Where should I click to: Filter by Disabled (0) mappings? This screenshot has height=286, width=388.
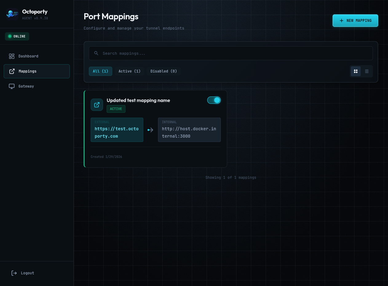click(x=164, y=71)
